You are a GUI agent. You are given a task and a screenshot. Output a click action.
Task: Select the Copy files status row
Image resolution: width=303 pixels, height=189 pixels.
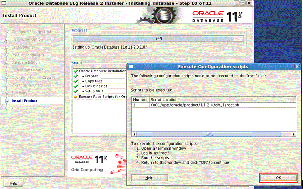99,81
